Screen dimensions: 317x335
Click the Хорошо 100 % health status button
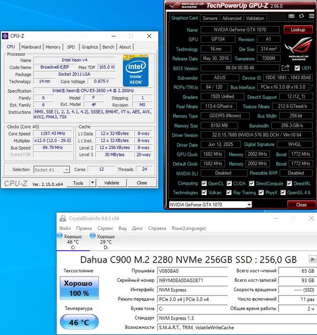(79, 288)
